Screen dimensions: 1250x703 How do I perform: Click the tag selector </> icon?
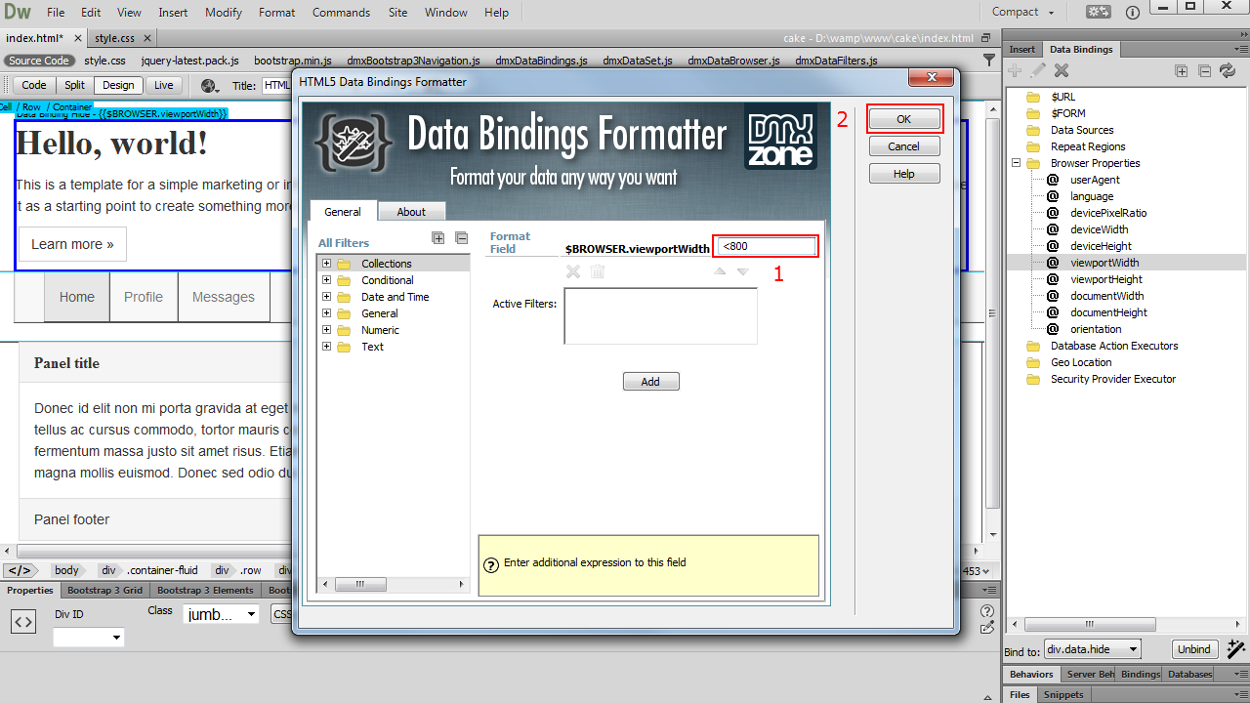(x=20, y=571)
